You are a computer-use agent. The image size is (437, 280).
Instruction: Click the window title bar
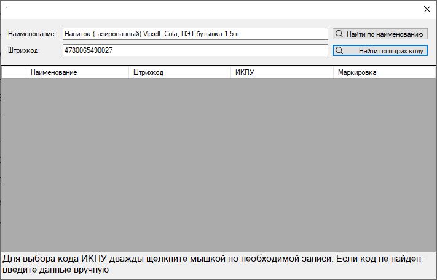[209, 9]
